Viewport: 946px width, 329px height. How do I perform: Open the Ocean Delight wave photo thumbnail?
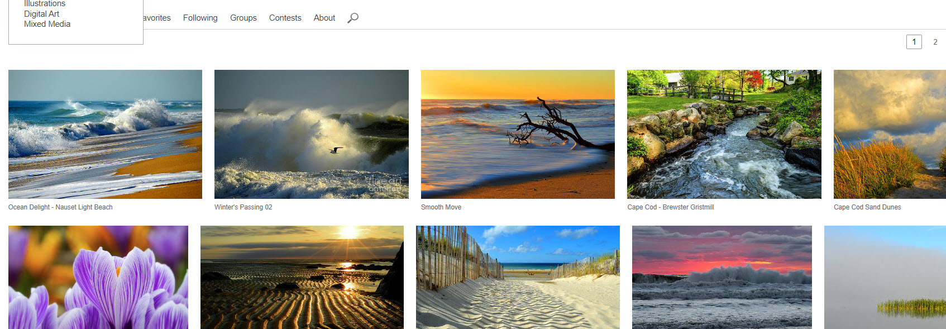coord(105,134)
